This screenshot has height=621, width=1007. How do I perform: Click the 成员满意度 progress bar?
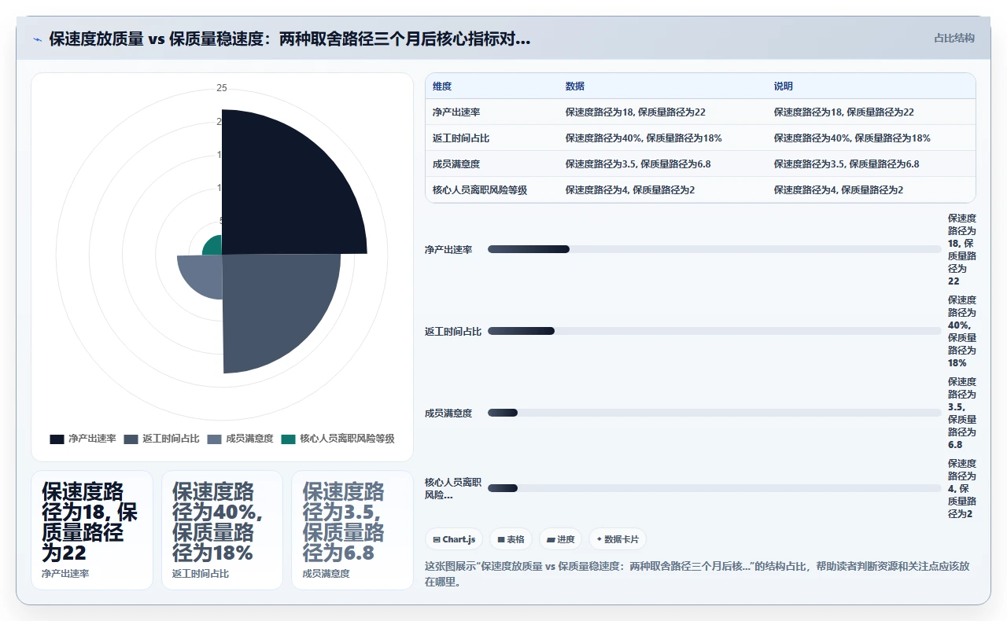click(x=714, y=413)
